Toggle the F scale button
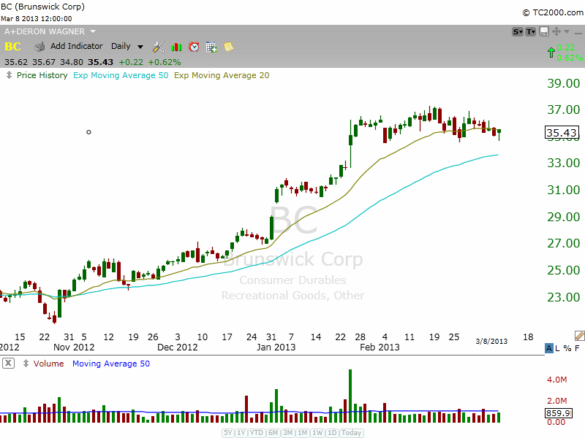The height and width of the screenshot is (438, 585). pyautogui.click(x=577, y=348)
